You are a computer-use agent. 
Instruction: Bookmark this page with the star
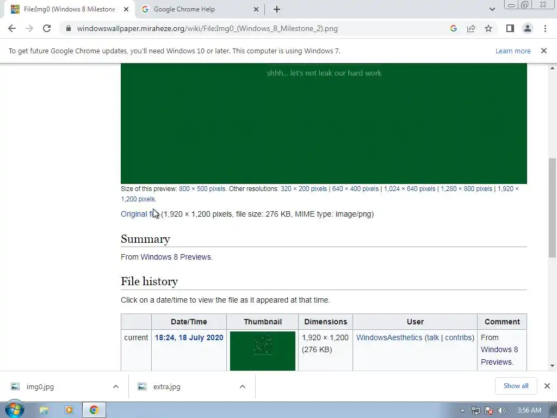coord(488,28)
